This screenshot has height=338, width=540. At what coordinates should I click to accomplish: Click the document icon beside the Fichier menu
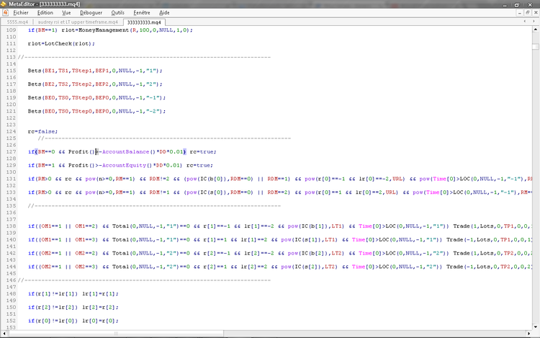pos(6,12)
